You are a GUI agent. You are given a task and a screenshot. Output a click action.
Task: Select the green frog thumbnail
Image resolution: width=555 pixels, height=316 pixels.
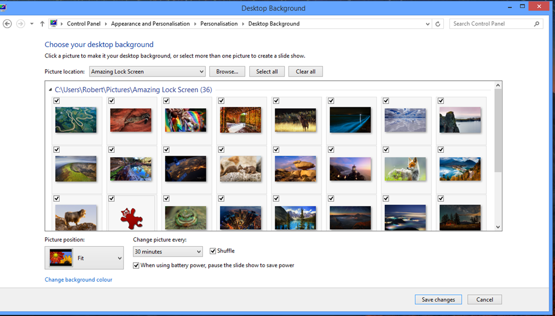tap(185, 218)
